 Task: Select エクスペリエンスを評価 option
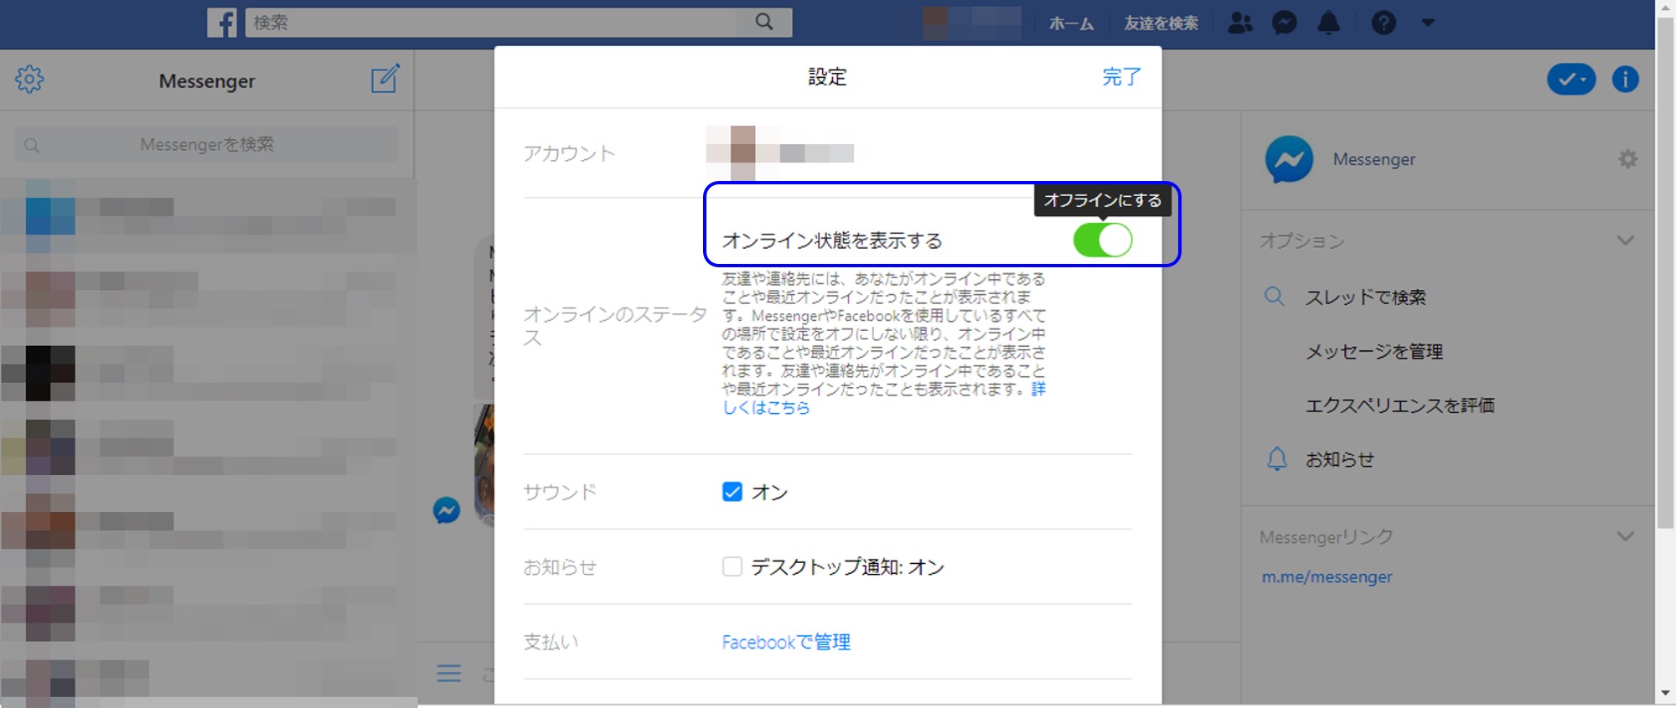click(1399, 406)
